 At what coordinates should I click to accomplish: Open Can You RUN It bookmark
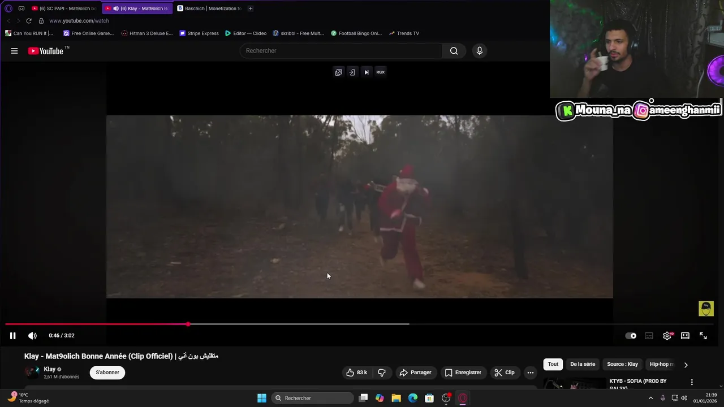coord(29,33)
